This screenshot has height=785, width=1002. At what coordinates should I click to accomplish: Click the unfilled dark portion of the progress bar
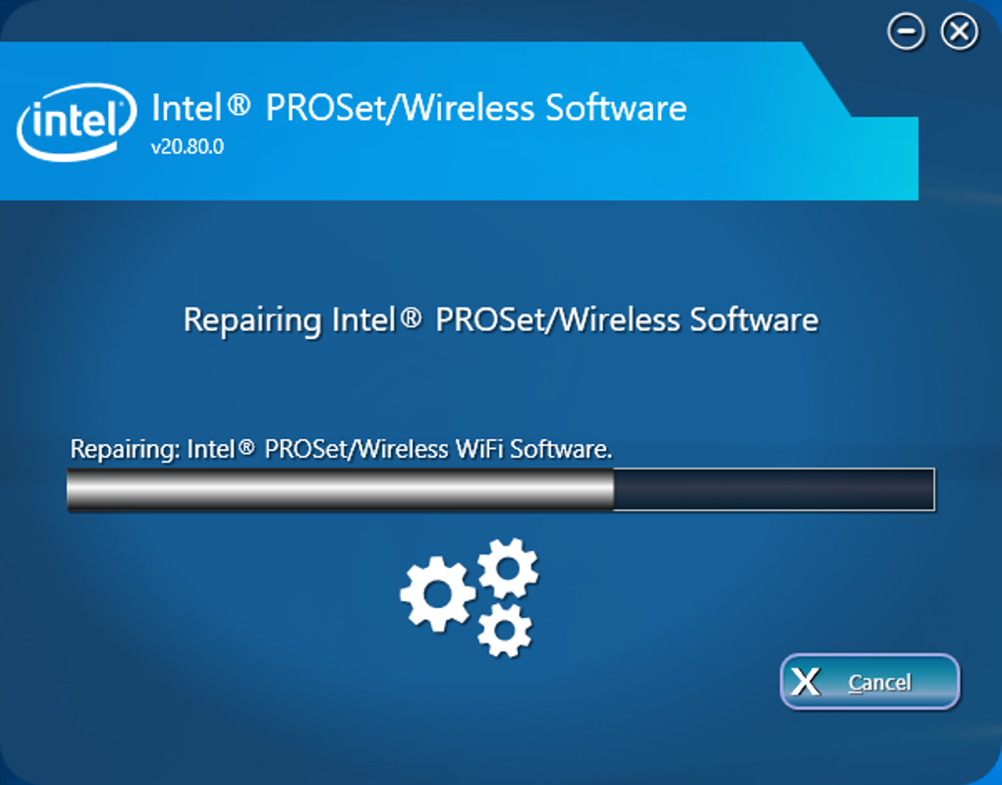(x=774, y=489)
